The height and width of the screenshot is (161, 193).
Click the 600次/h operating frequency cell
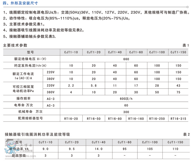(x=126, y=99)
